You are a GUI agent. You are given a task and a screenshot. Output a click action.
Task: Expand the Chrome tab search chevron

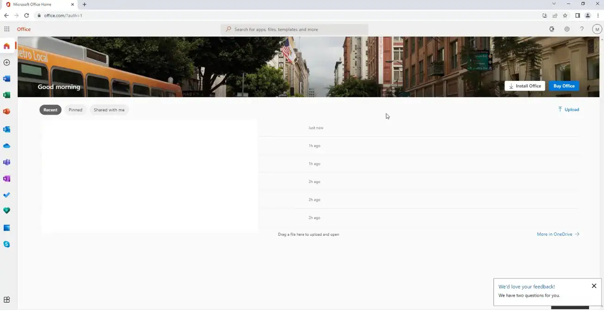554,4
